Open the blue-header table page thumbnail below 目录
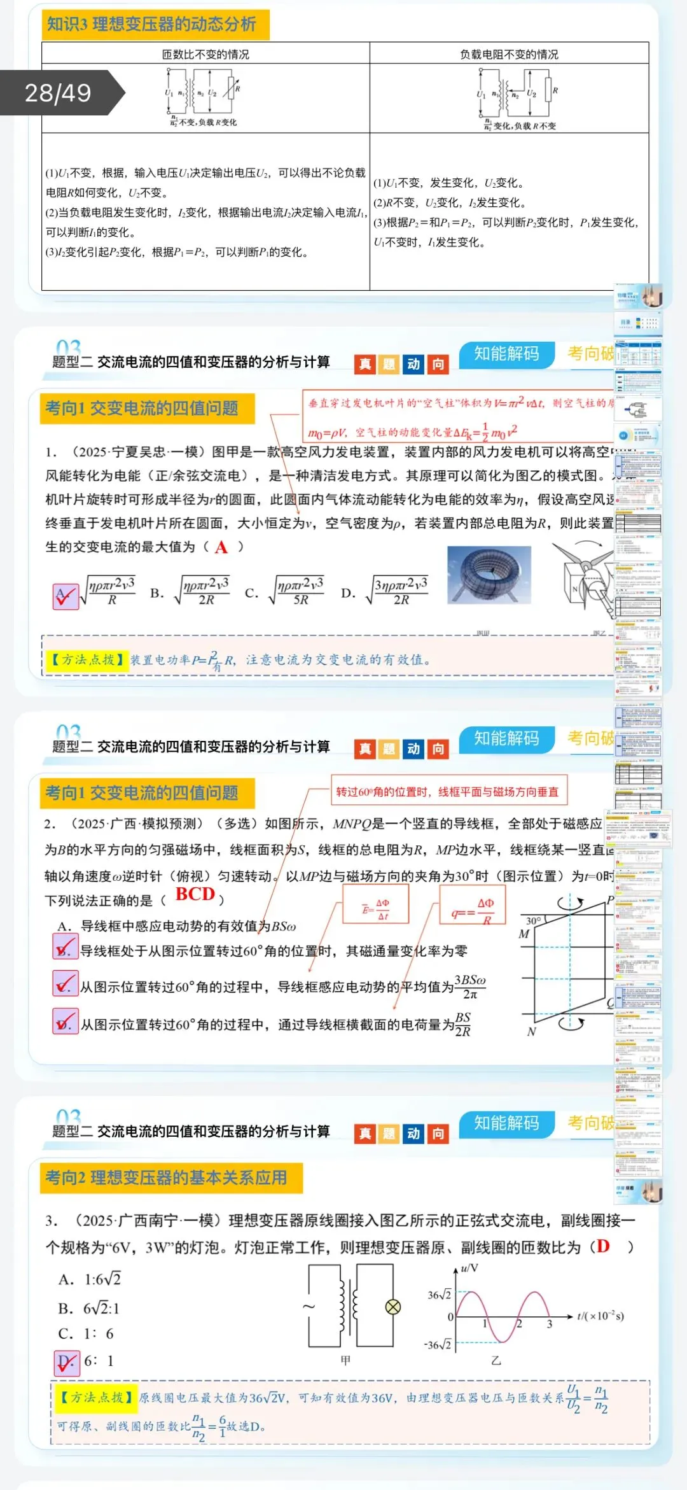Viewport: 687px width, 1490px height. (x=639, y=352)
